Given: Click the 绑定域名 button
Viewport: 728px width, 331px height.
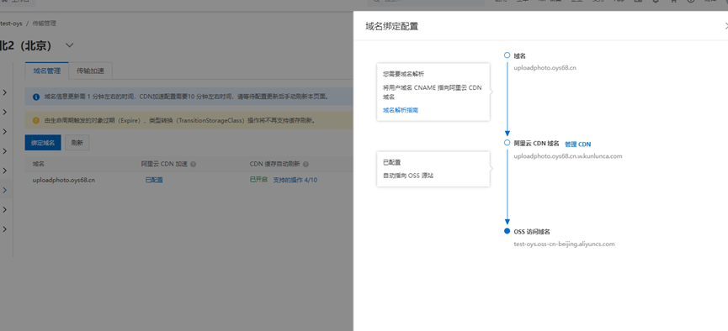Looking at the screenshot, I should (x=43, y=143).
